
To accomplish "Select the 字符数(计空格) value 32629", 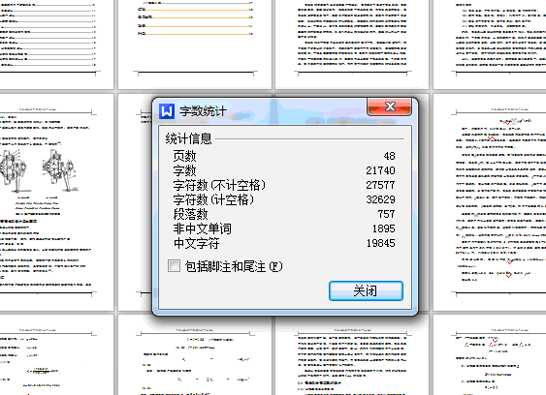I will point(380,199).
